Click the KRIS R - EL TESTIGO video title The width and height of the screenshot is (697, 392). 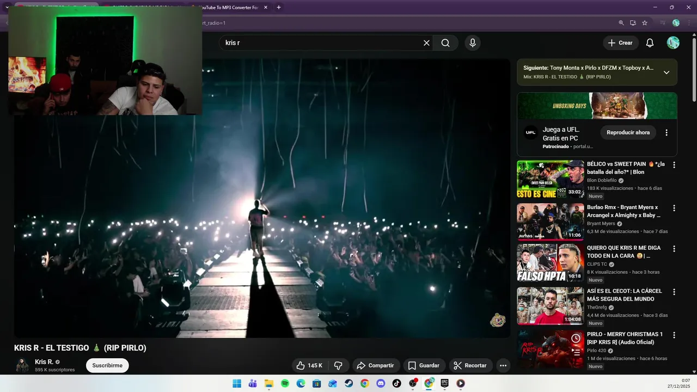point(80,348)
